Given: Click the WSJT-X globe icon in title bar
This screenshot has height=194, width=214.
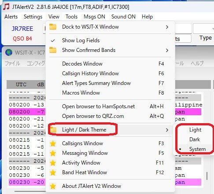Looking at the screenshot, I should coord(9,52).
